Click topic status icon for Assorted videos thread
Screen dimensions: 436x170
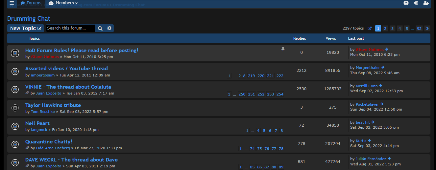(x=15, y=71)
